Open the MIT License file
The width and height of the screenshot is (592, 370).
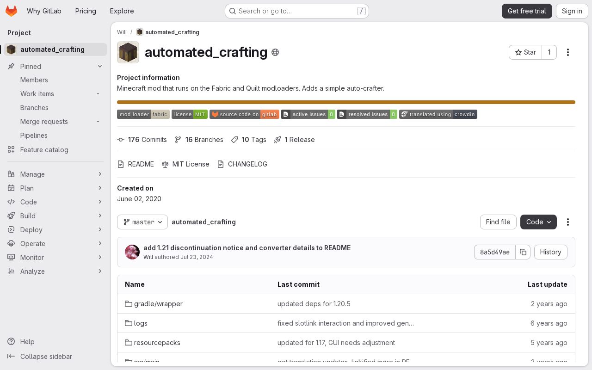click(185, 164)
